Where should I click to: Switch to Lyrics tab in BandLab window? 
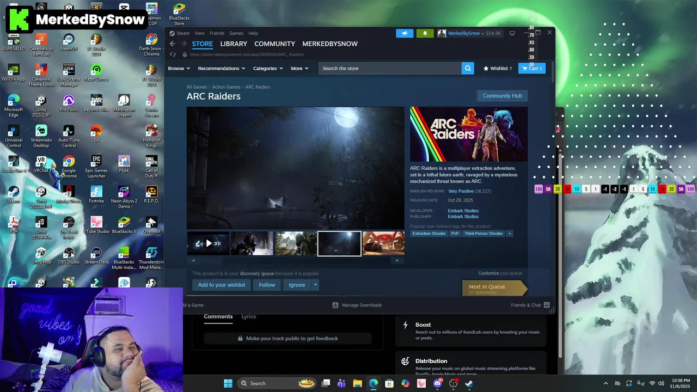[x=248, y=316]
